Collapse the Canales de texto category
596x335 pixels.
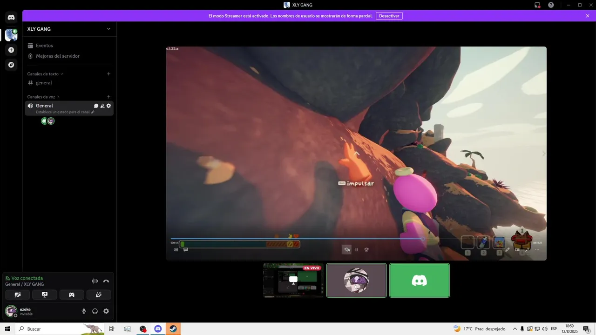pos(45,74)
